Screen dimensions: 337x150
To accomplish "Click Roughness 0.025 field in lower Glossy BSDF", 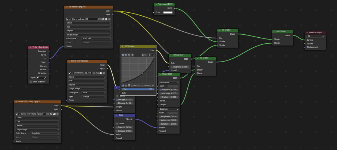I will pos(169,116).
